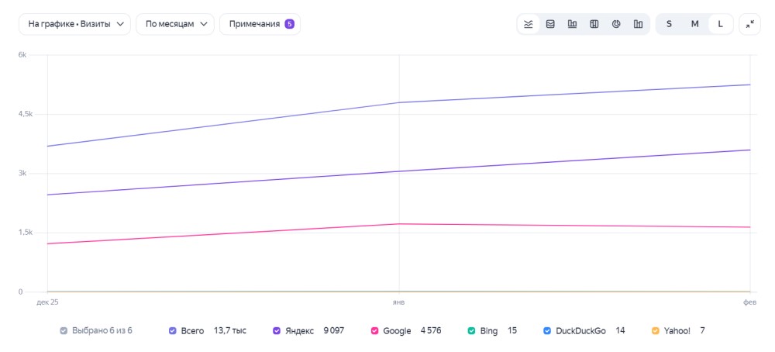Click the purple notes count badge
Image resolution: width=775 pixels, height=352 pixels.
[x=290, y=24]
